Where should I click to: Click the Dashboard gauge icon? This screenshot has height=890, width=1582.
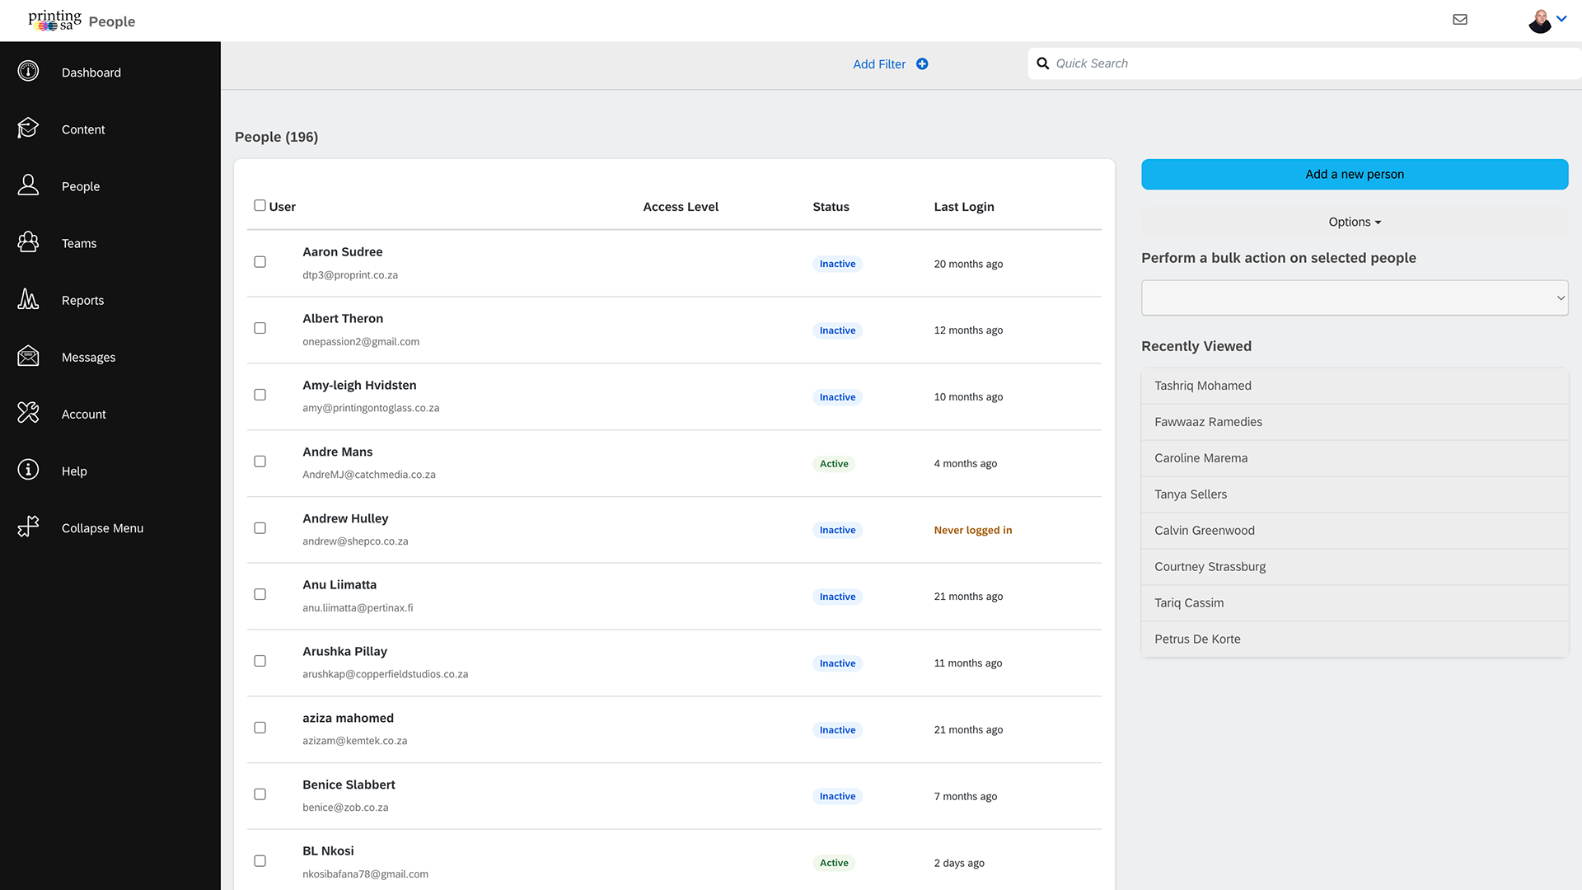click(x=28, y=72)
